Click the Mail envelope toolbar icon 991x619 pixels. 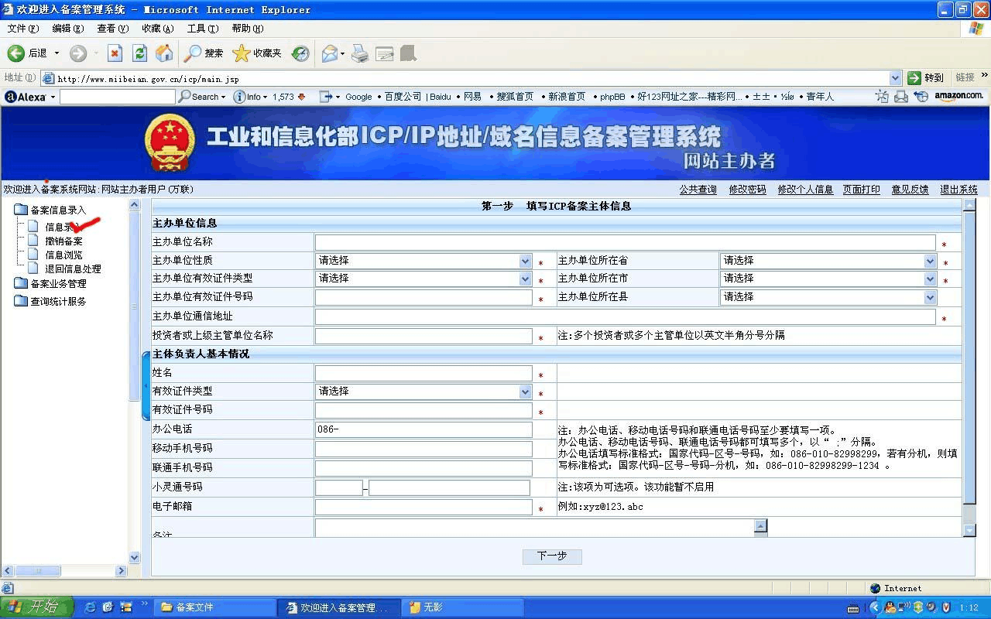[x=329, y=53]
